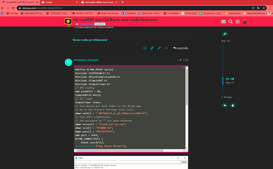273x169 pixels.
Task: Open the user avatar menu in header
Action: (x=245, y=22)
